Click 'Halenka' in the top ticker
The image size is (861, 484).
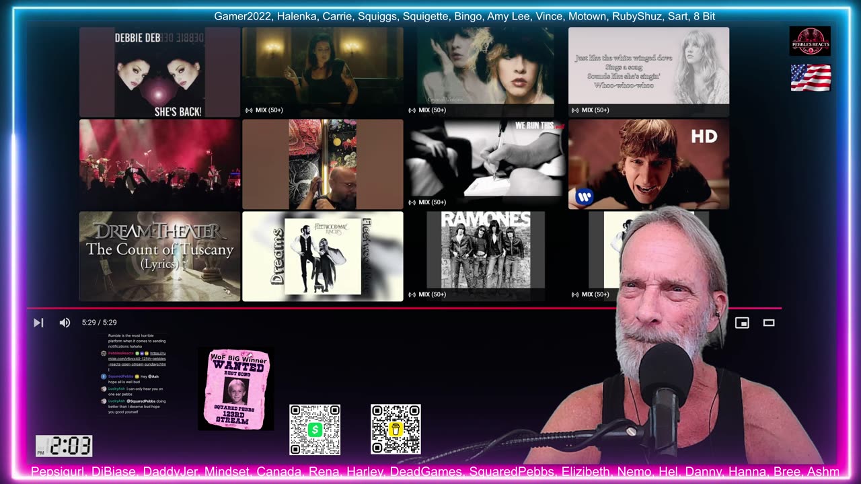click(297, 16)
